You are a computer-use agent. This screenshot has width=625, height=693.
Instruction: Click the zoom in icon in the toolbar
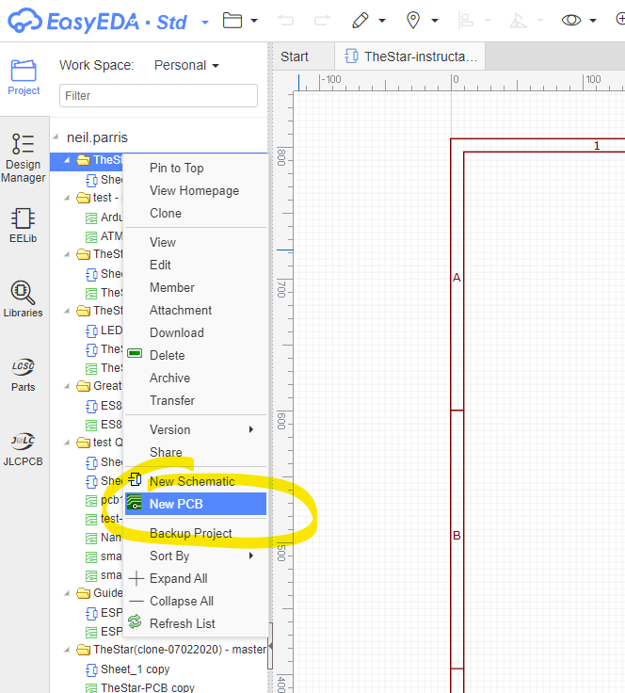pos(619,19)
